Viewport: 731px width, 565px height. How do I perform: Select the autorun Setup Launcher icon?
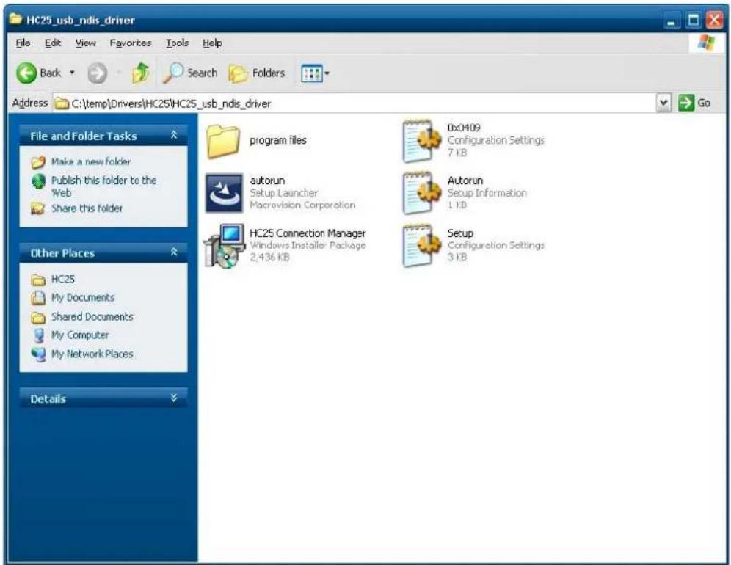(224, 192)
